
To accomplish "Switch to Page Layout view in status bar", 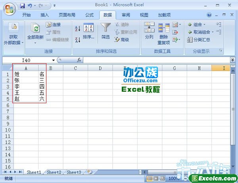I will (156, 179).
